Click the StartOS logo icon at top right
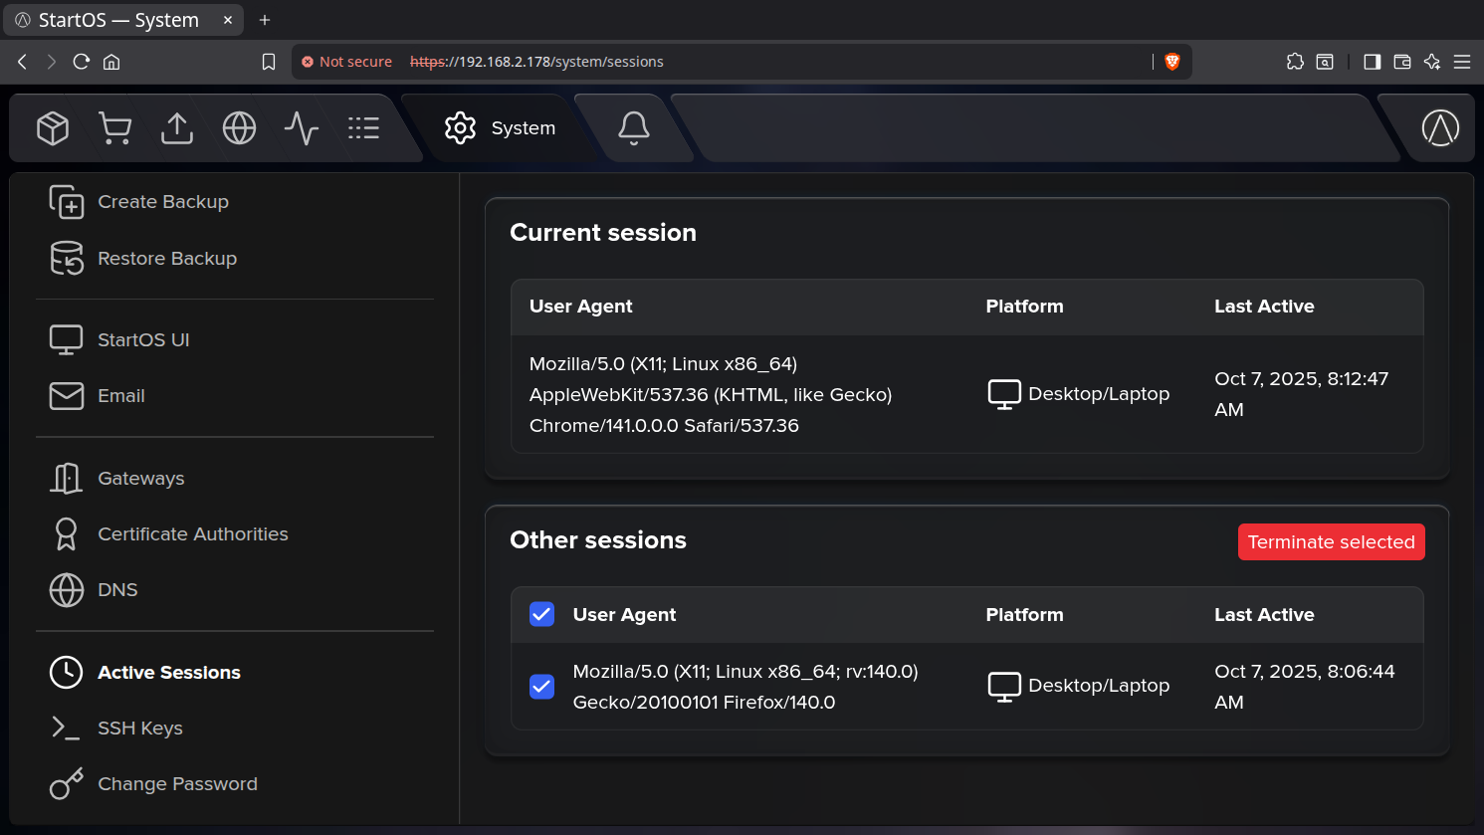 tap(1440, 127)
